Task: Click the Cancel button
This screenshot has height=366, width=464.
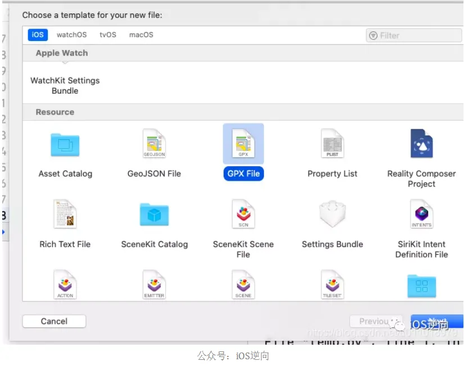Action: 54,321
